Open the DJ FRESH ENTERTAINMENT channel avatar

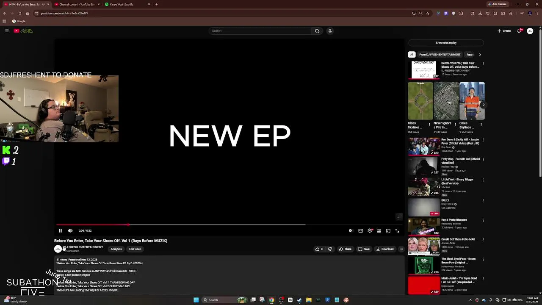click(58, 249)
